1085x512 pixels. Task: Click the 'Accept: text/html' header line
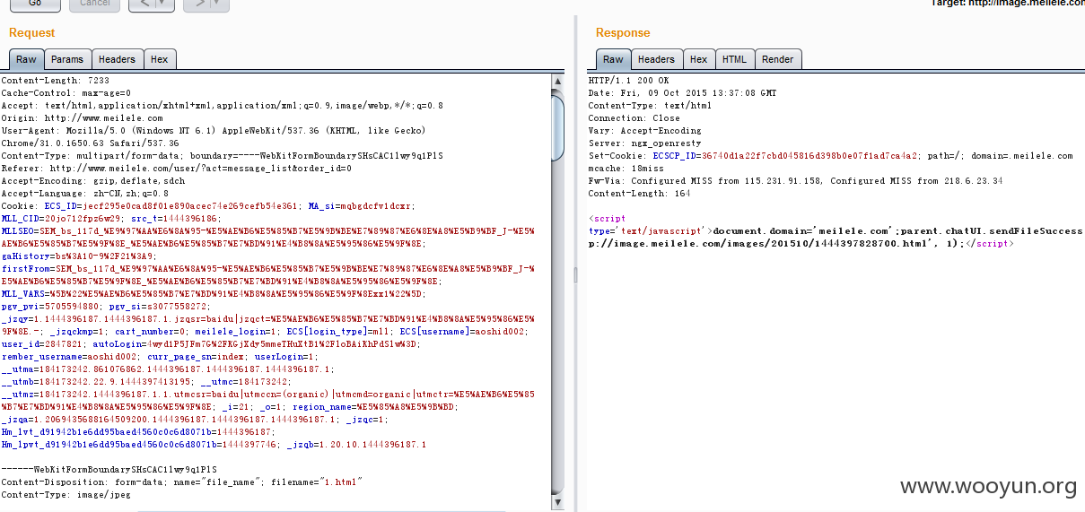click(222, 106)
